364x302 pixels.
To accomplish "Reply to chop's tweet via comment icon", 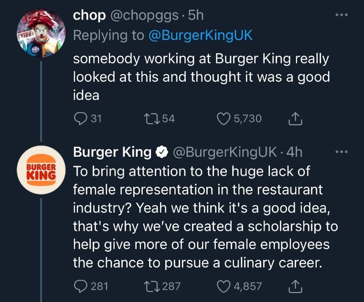I will pyautogui.click(x=81, y=119).
